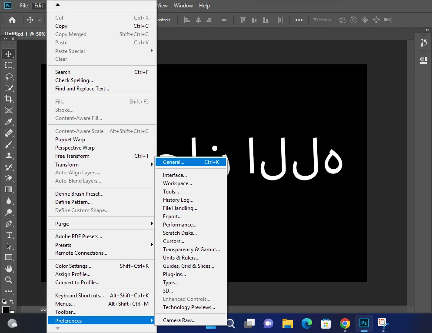The width and height of the screenshot is (432, 333).
Task: Select the Lasso tool
Action: click(9, 77)
